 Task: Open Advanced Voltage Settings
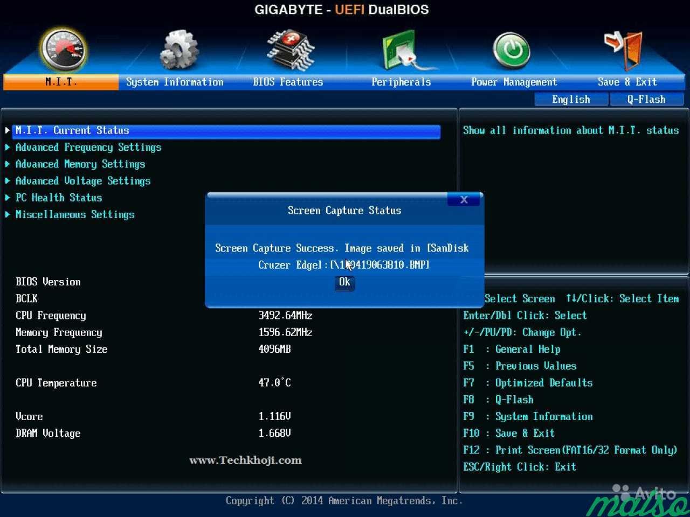pos(83,181)
